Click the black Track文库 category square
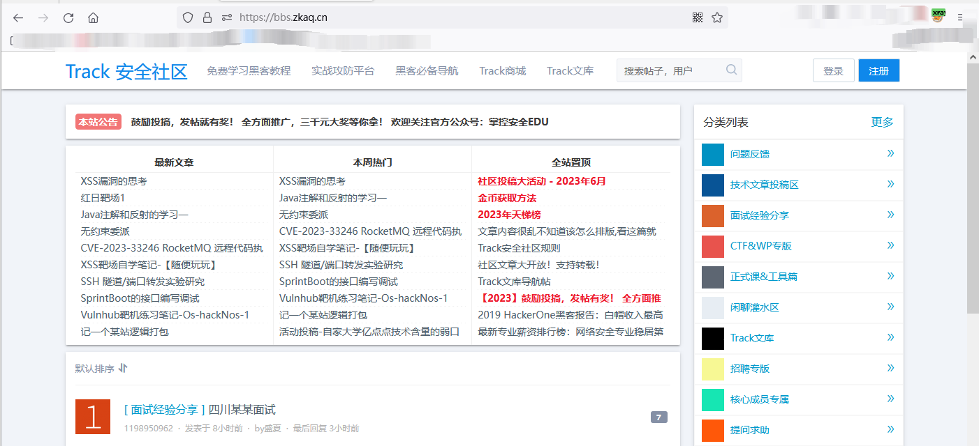This screenshot has height=446, width=979. click(x=713, y=338)
